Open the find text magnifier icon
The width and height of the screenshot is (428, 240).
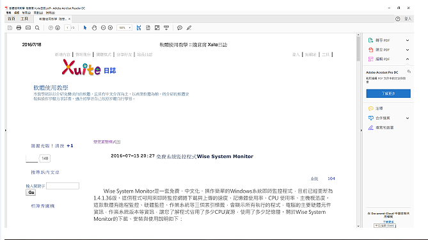pos(37,28)
